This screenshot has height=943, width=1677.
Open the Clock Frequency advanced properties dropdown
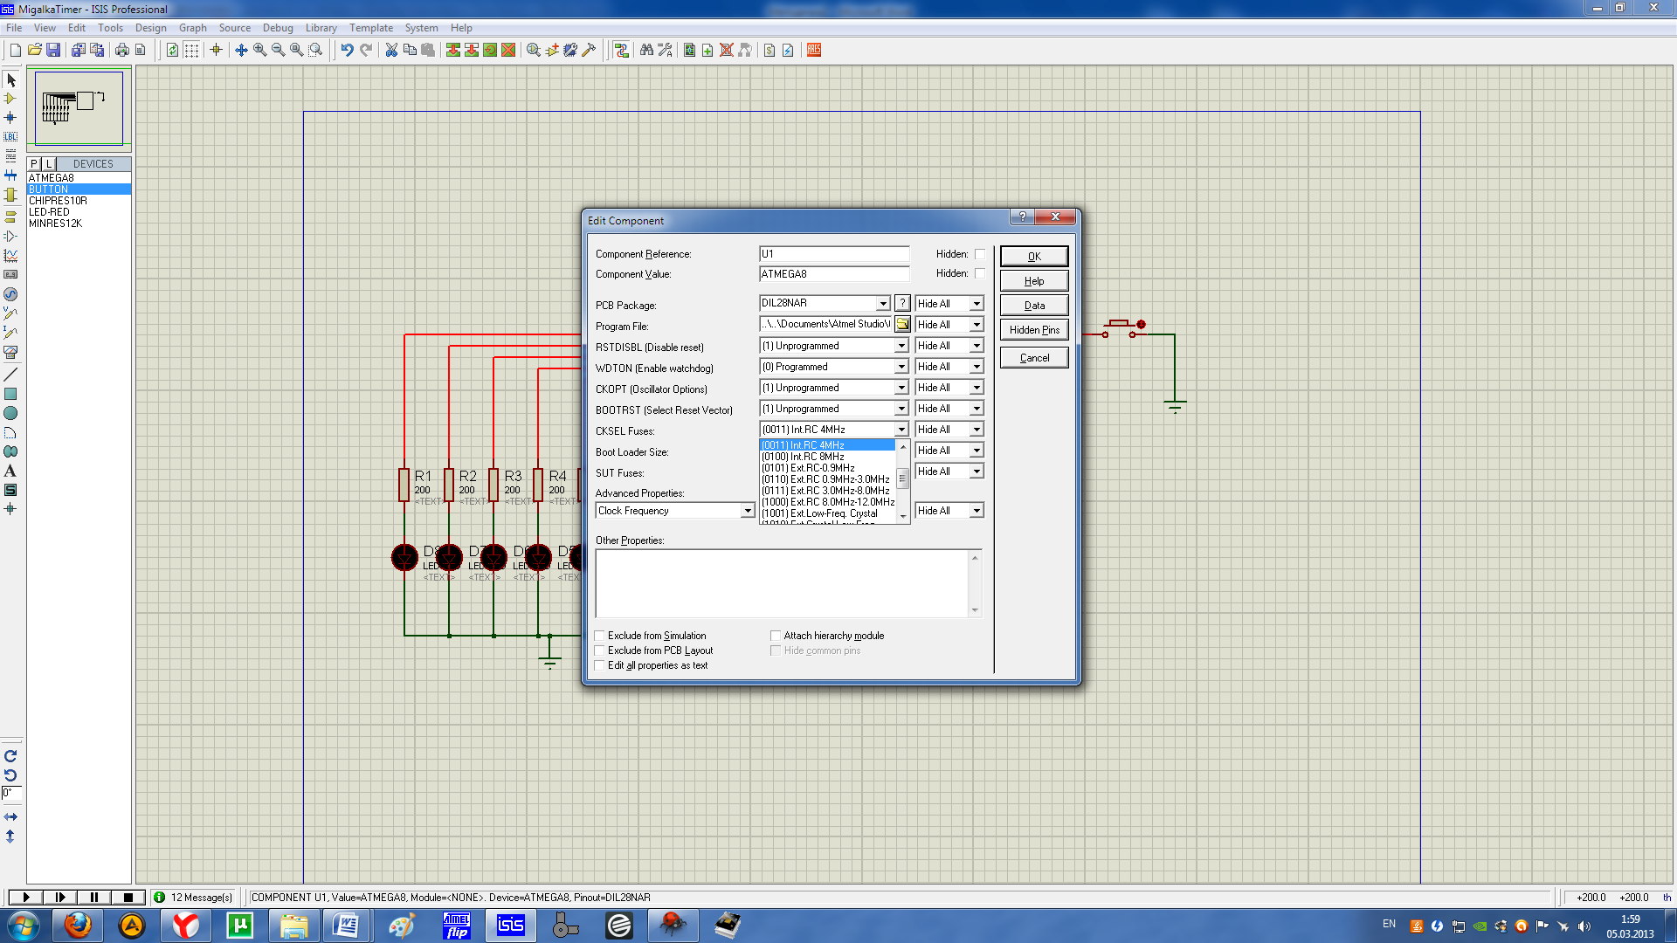[x=748, y=511]
